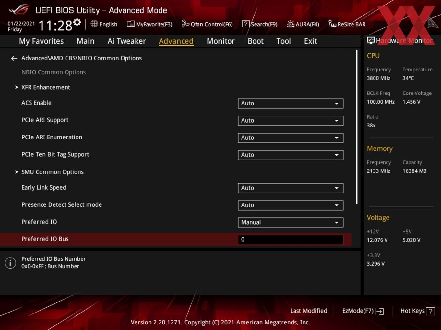Viewport: 441px width, 330px height.
Task: Click the Hot Keys question mark icon
Action: 430,311
